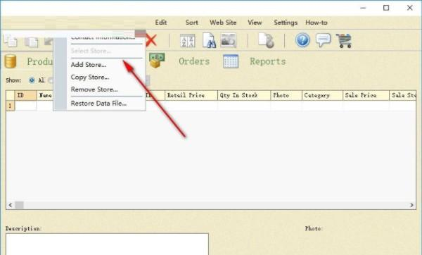
Task: Maximize the application window
Action: click(386, 8)
